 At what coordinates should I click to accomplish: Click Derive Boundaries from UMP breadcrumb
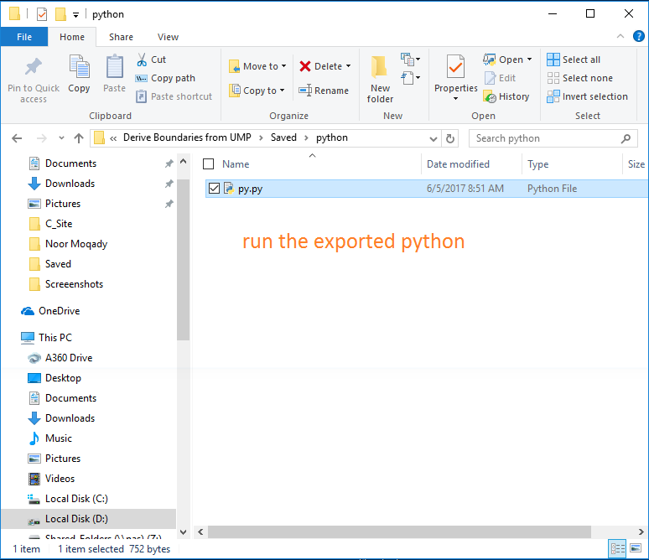click(187, 137)
